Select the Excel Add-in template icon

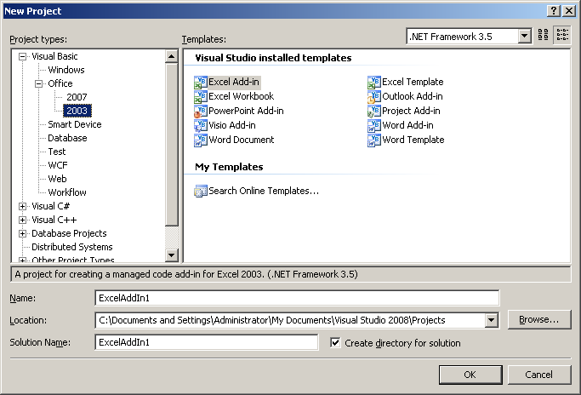pyautogui.click(x=201, y=82)
